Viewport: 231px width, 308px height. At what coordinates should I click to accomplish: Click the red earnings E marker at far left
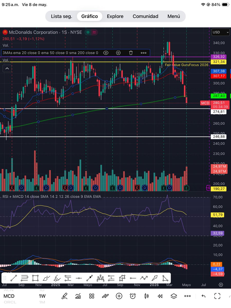(12, 188)
